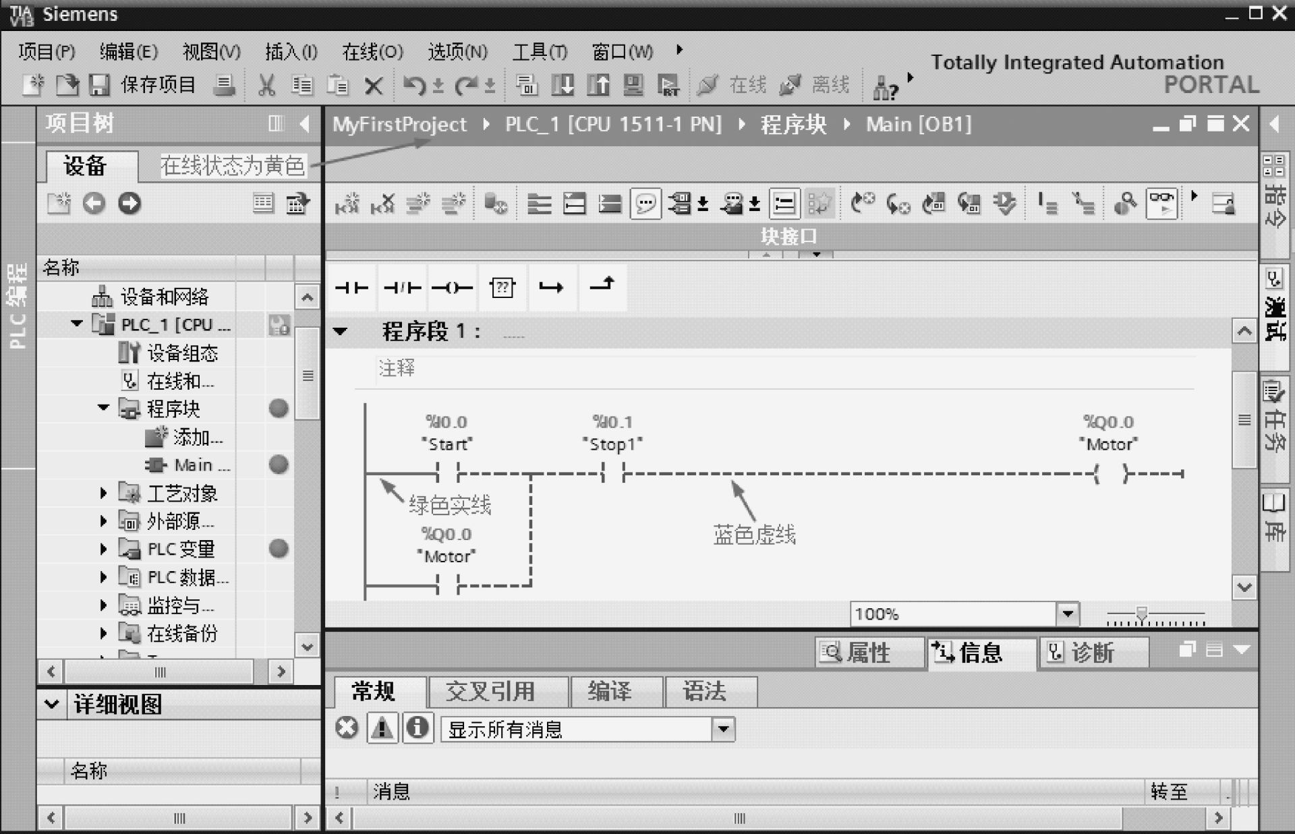Screen dimensions: 1295x834
Task: Open the 在线(O) menu
Action: click(372, 51)
